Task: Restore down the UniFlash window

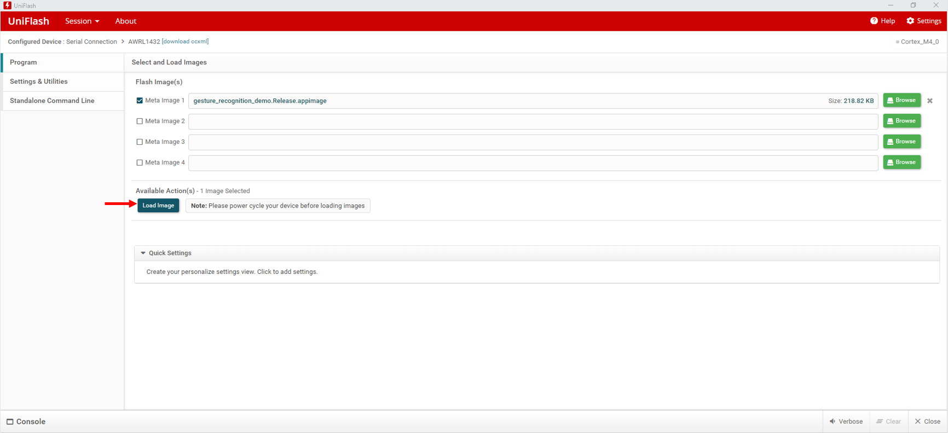Action: point(914,5)
